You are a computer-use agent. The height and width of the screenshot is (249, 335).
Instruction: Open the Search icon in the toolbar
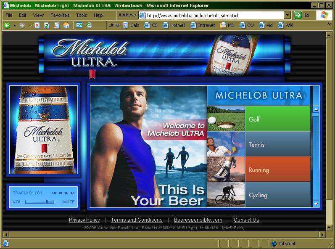[x=57, y=25]
